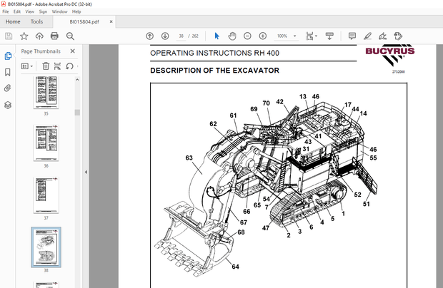Image resolution: width=443 pixels, height=288 pixels.
Task: Zoom out with minus button
Action: pos(247,36)
